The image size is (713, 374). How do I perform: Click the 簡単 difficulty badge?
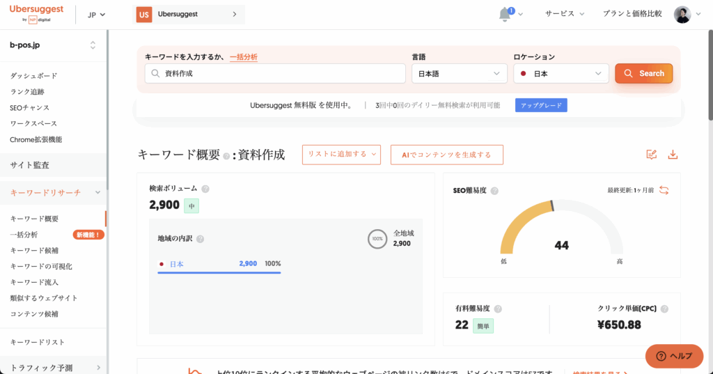pyautogui.click(x=483, y=326)
